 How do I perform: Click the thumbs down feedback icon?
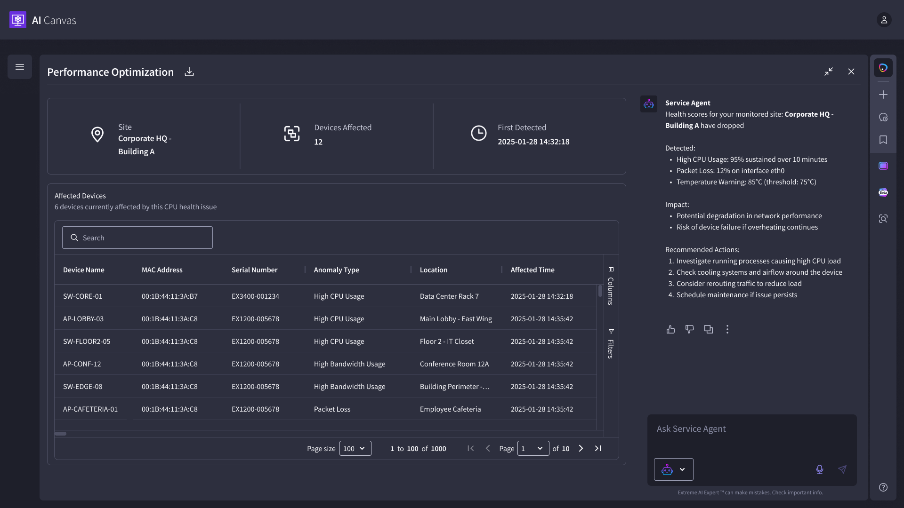point(690,329)
